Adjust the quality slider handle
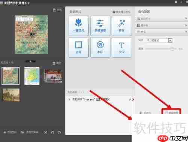Viewport: 188px width, 142px height. [172, 49]
